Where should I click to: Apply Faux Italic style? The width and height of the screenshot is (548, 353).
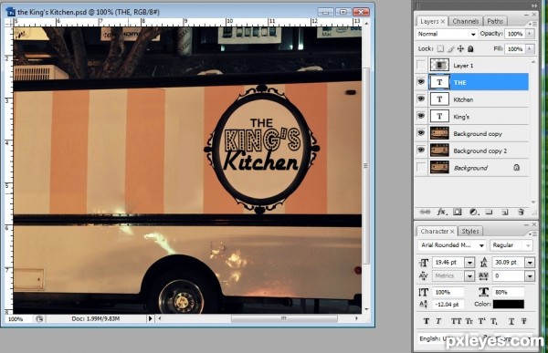point(438,321)
